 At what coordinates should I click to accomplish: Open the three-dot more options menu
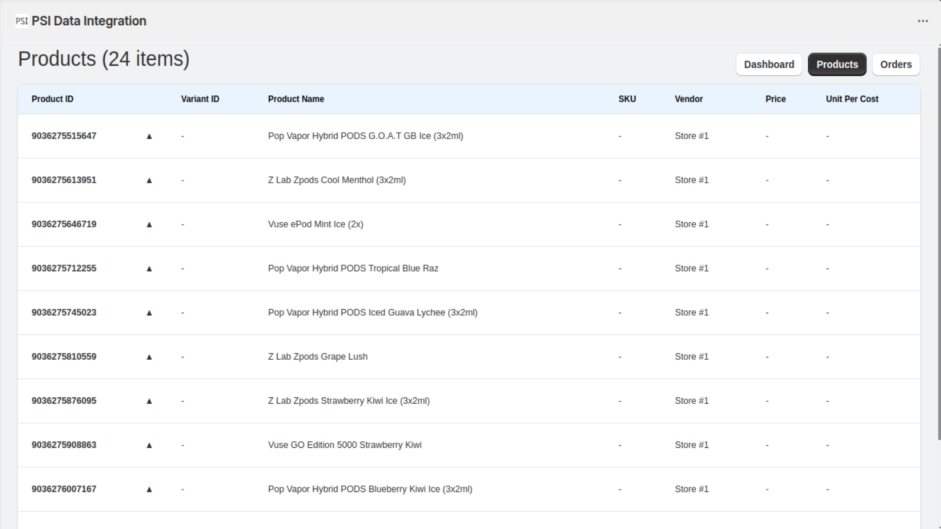[x=923, y=21]
